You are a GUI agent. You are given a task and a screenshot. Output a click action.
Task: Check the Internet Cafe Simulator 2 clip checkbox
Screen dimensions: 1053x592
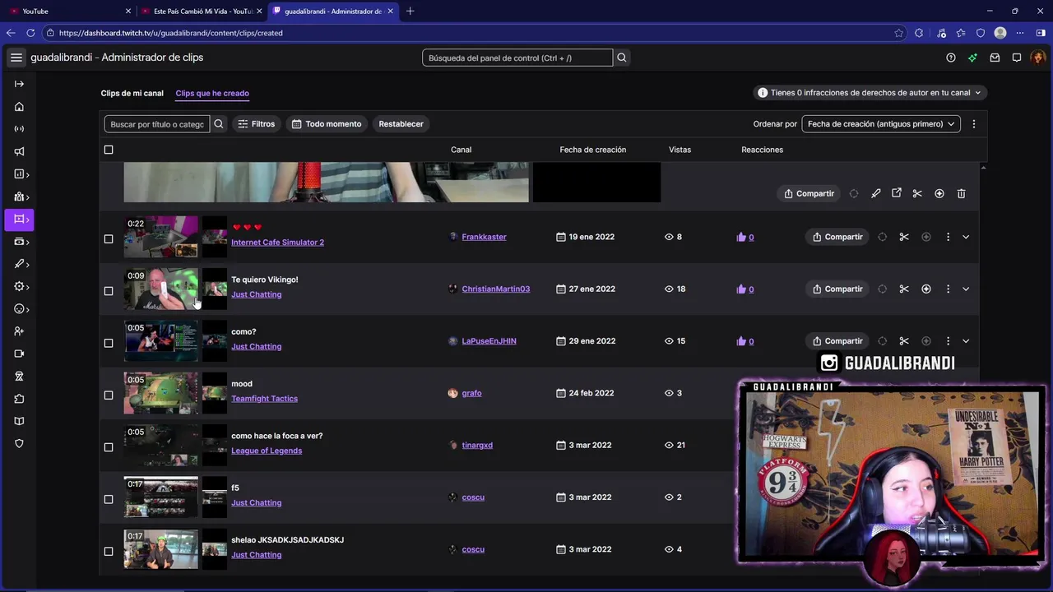pyautogui.click(x=109, y=238)
